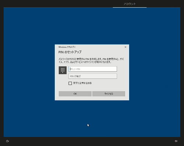Click the 英字と記号を含める label text
Screen dimensions: 184x146
tap(82, 83)
